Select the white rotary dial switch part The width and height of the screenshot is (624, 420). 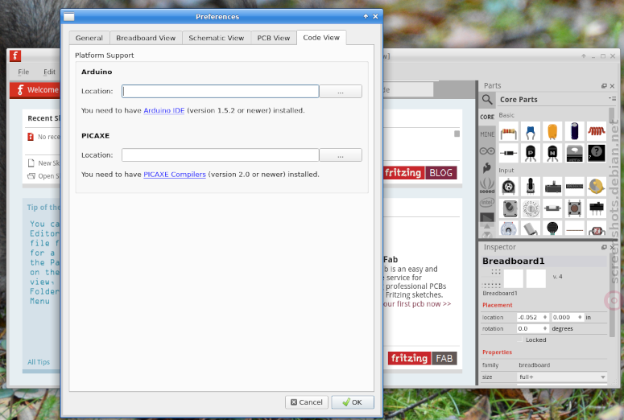531,208
